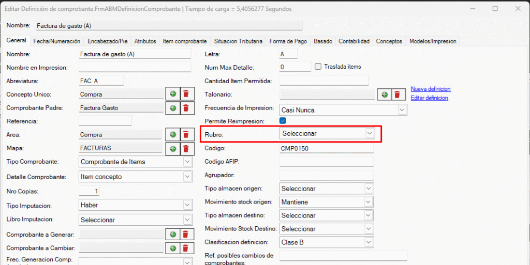The image size is (530, 265).
Task: Click the Codigo AFIP input field
Action: [326, 162]
